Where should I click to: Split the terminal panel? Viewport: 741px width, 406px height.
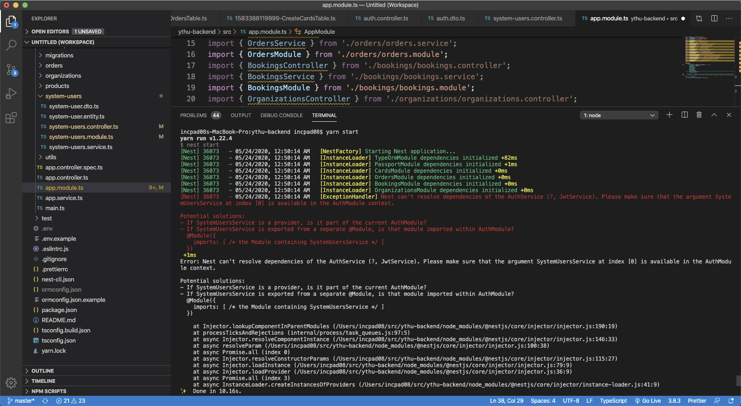click(x=684, y=115)
